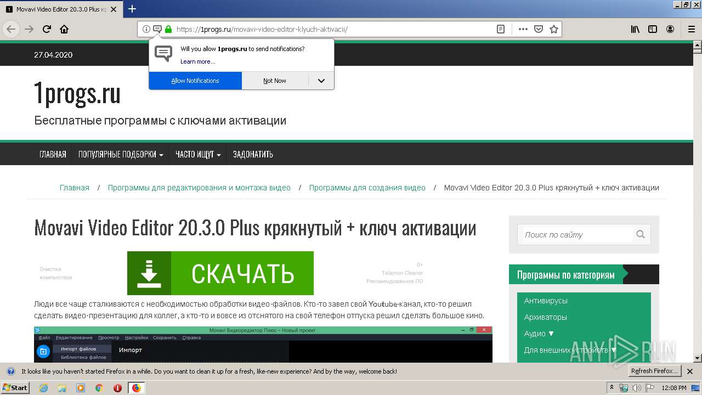Dismiss the Refresh Firefox notification bar
The width and height of the screenshot is (702, 395).
pos(690,371)
